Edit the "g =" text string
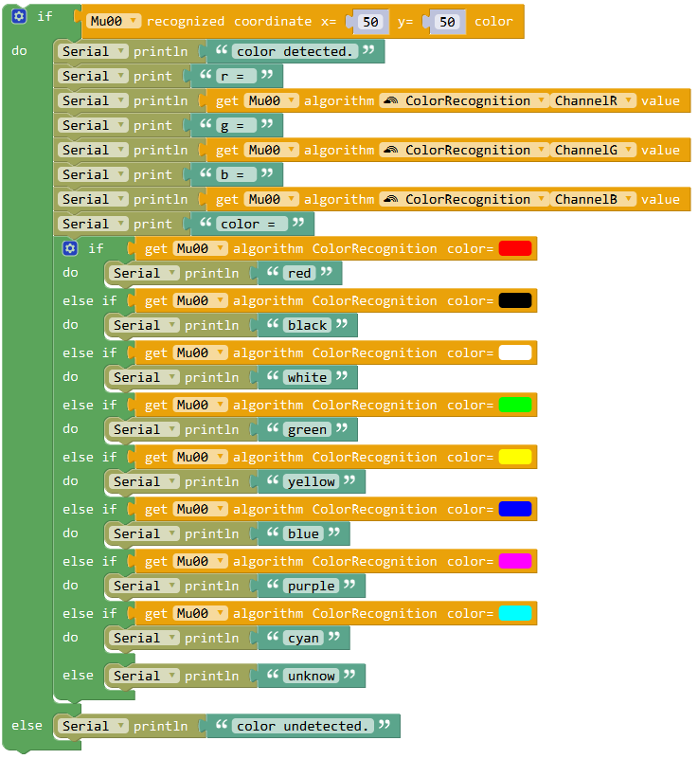This screenshot has height=759, width=698. point(236,125)
